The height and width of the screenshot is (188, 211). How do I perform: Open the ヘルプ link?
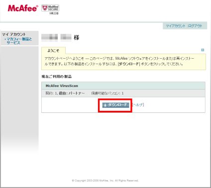point(138,105)
